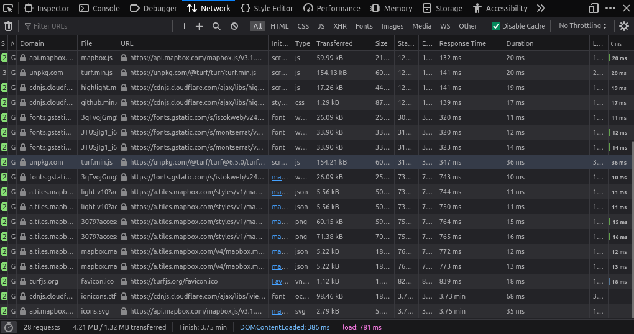Close the developer tools panel
The height and width of the screenshot is (334, 634).
click(626, 8)
